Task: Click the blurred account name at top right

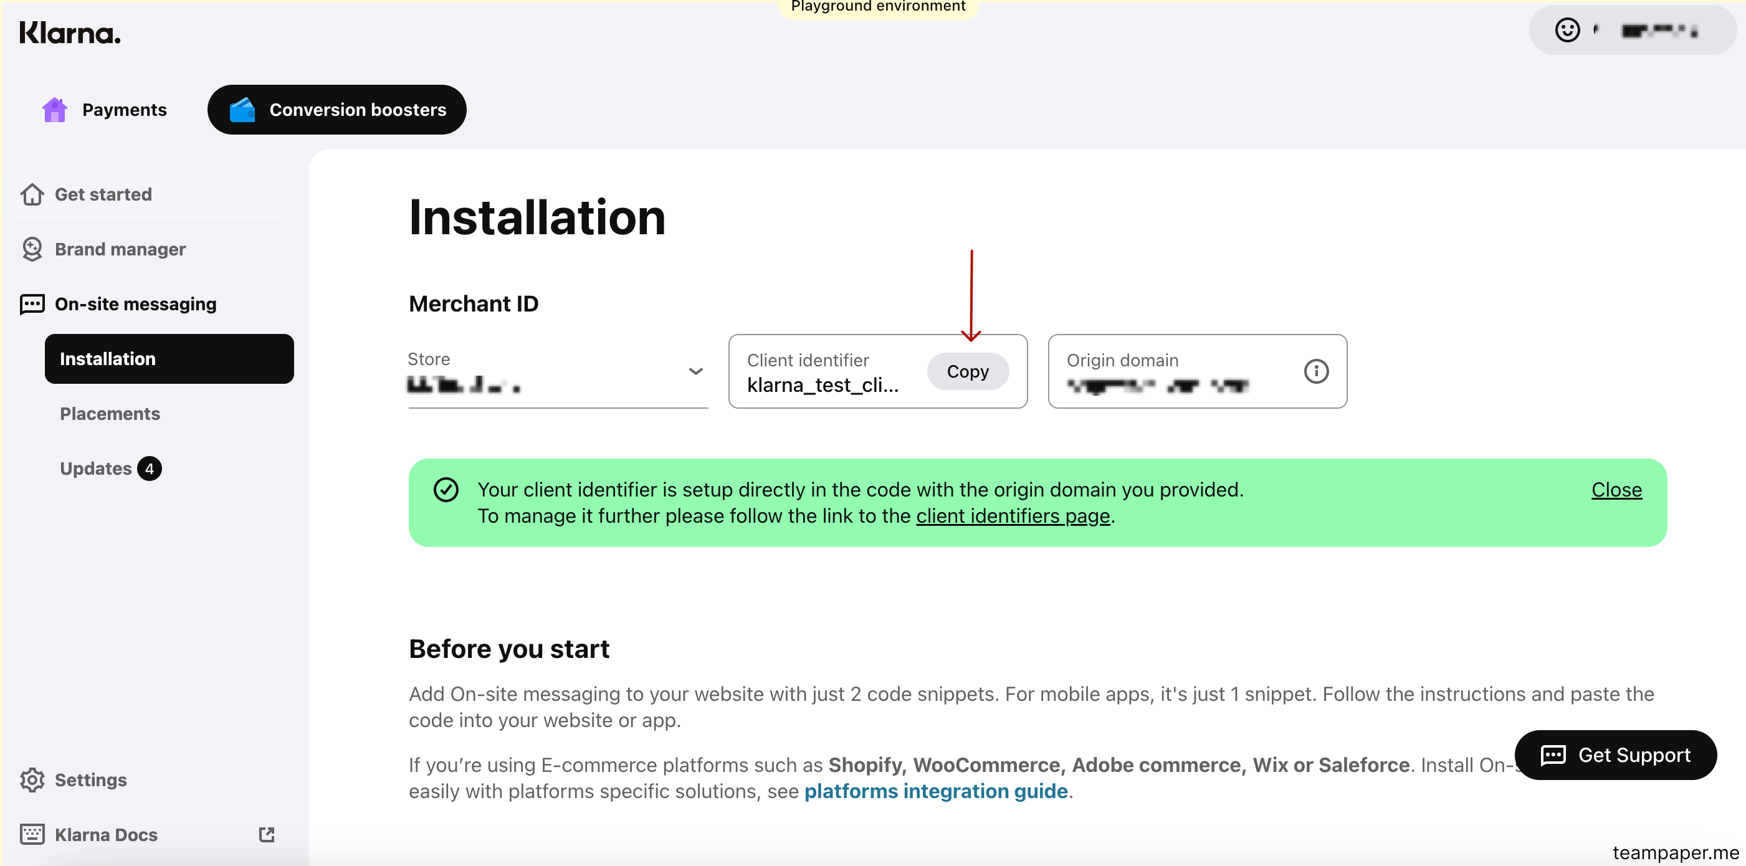Action: point(1659,31)
